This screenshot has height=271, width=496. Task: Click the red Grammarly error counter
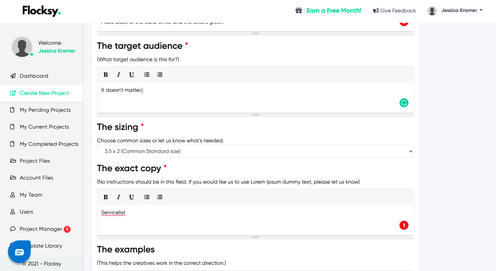pos(404,225)
